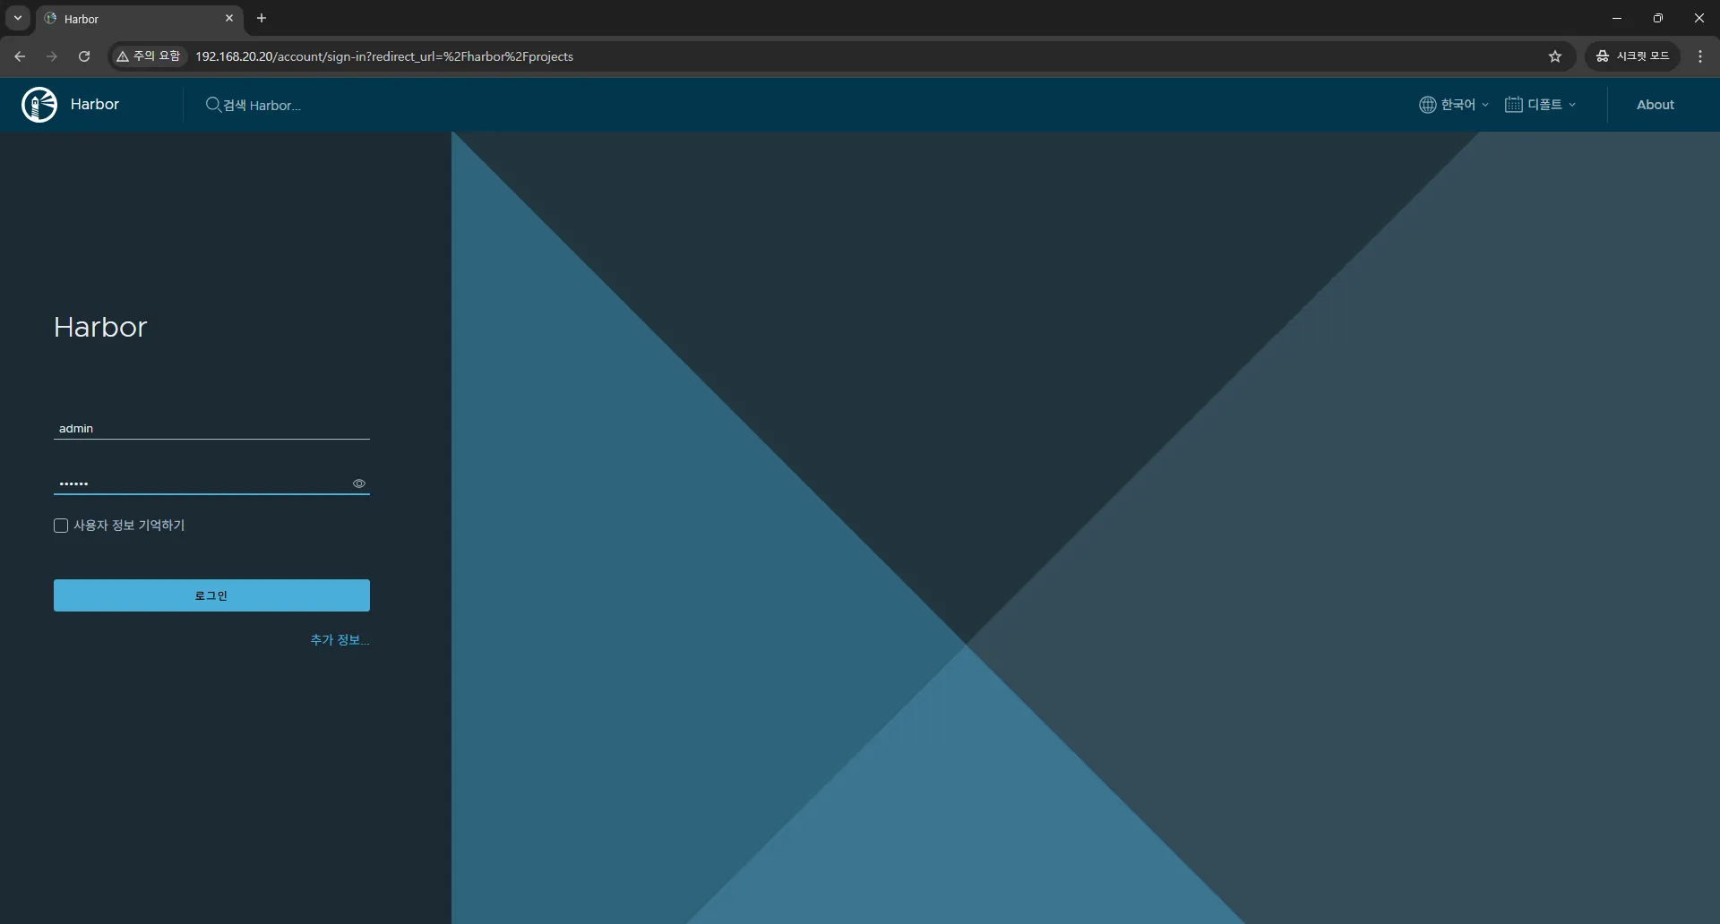Viewport: 1720px width, 924px height.
Task: Click the Harbor logo icon in header
Action: [x=39, y=105]
